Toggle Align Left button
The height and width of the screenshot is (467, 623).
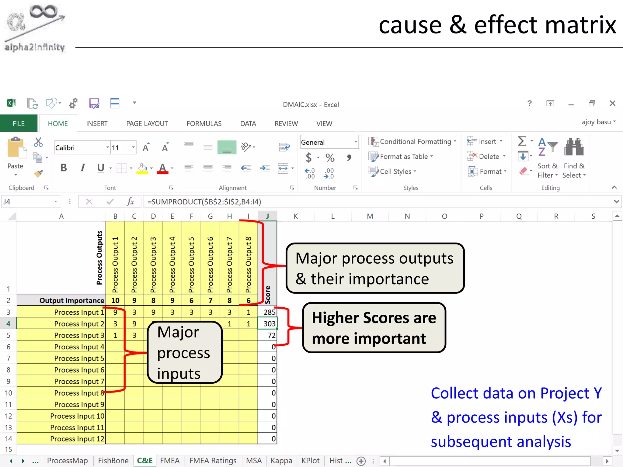189,168
